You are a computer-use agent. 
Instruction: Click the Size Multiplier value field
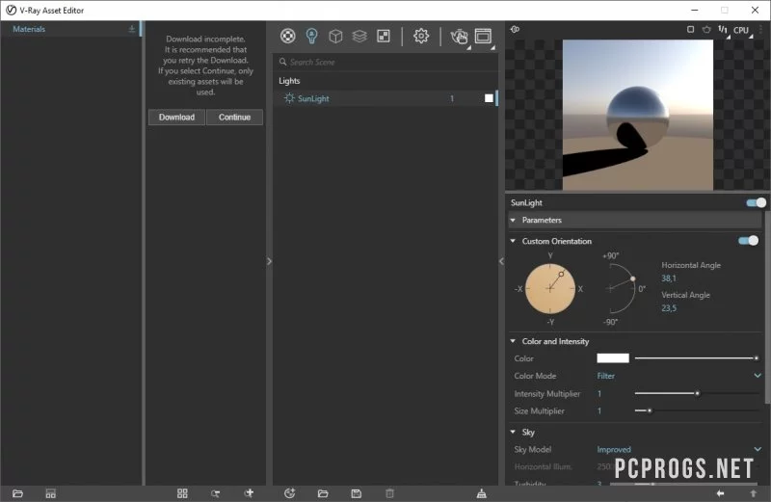point(599,410)
